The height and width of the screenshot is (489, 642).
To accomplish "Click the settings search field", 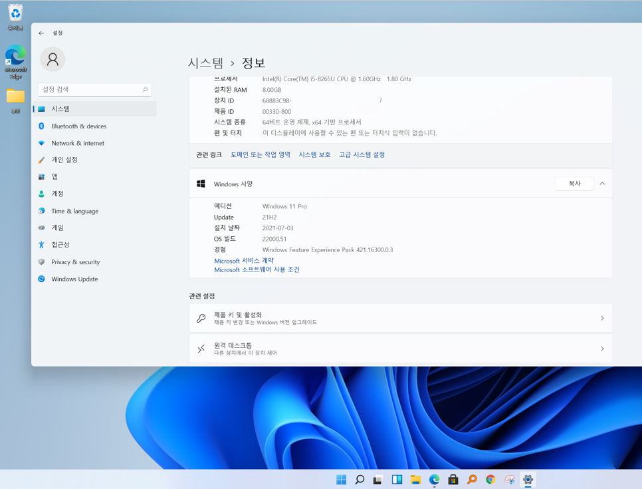I will pyautogui.click(x=94, y=89).
